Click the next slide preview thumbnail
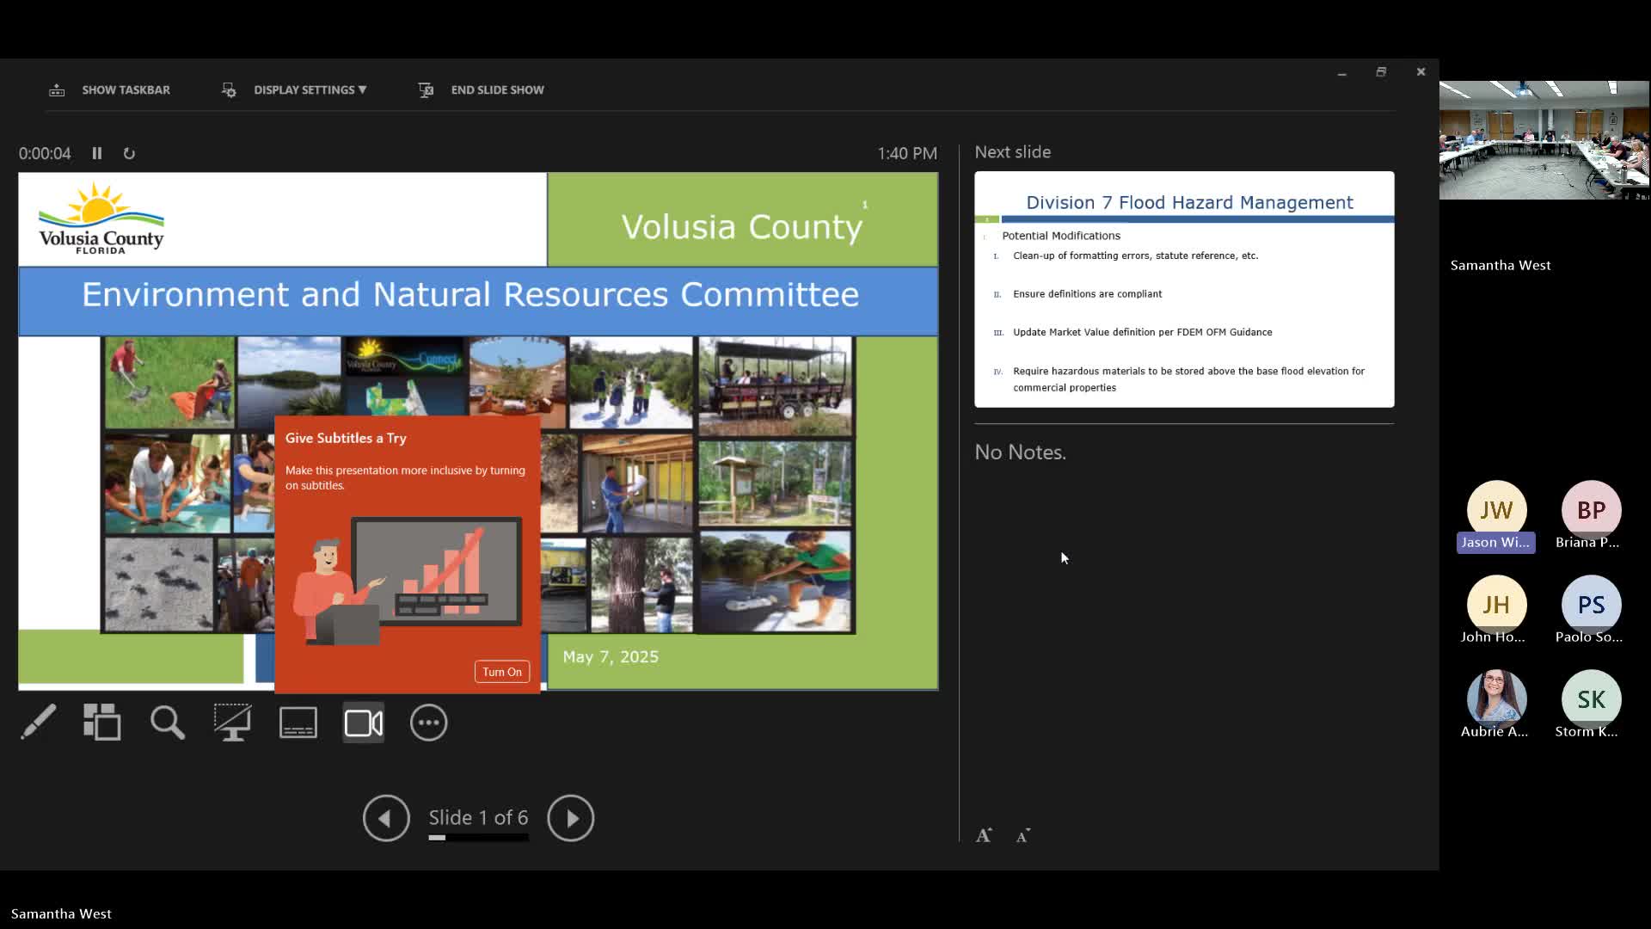This screenshot has height=929, width=1651. [1184, 289]
